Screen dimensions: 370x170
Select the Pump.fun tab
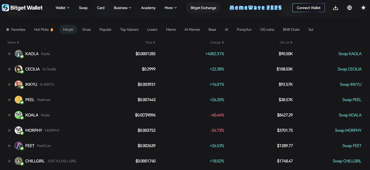click(x=244, y=29)
